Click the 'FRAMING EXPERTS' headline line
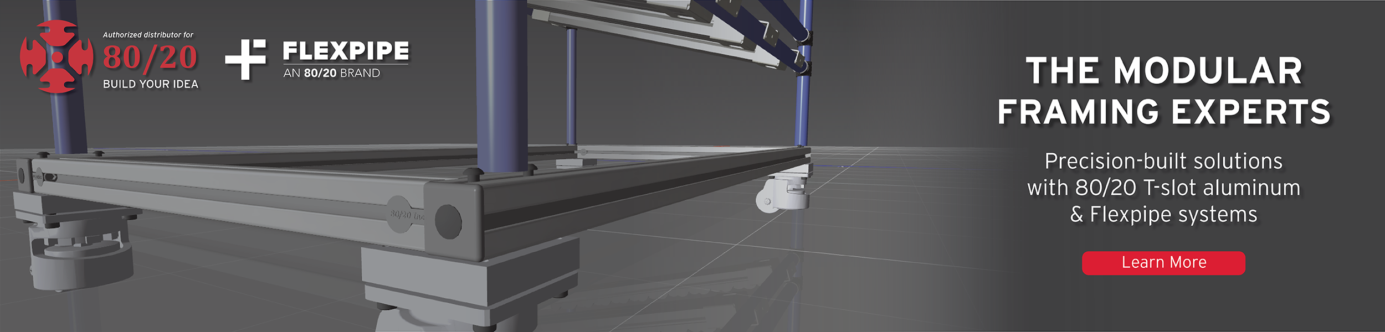Viewport: 1385px width, 332px height. click(1163, 112)
